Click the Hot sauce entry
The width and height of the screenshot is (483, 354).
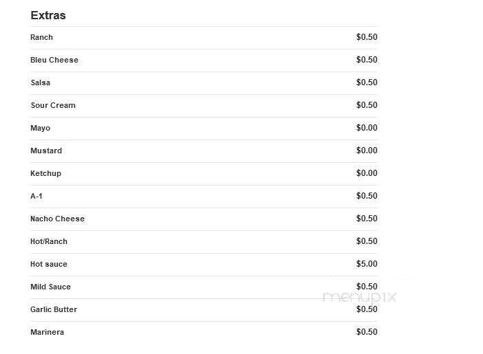(49, 264)
